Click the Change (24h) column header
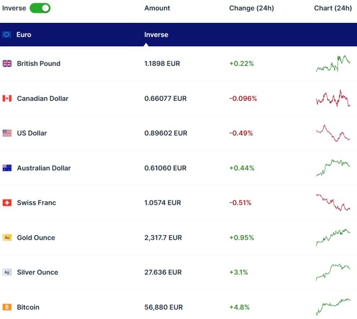The width and height of the screenshot is (357, 319). (251, 8)
